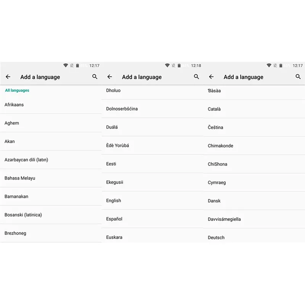
Task: Tap the battery icon on the first screen
Action: (x=77, y=65)
